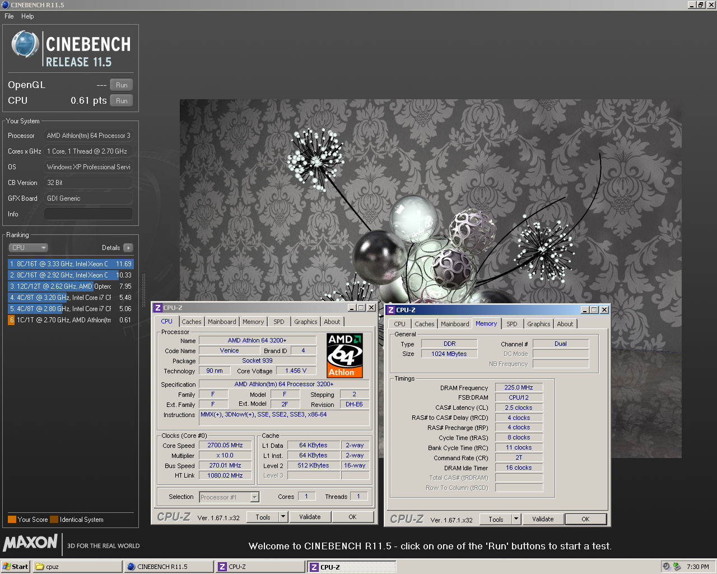717x574 pixels.
Task: Click Tools button in right CPU-Z window
Action: click(x=496, y=519)
